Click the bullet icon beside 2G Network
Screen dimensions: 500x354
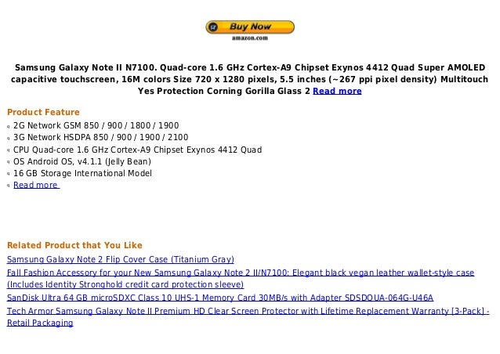tap(9, 127)
